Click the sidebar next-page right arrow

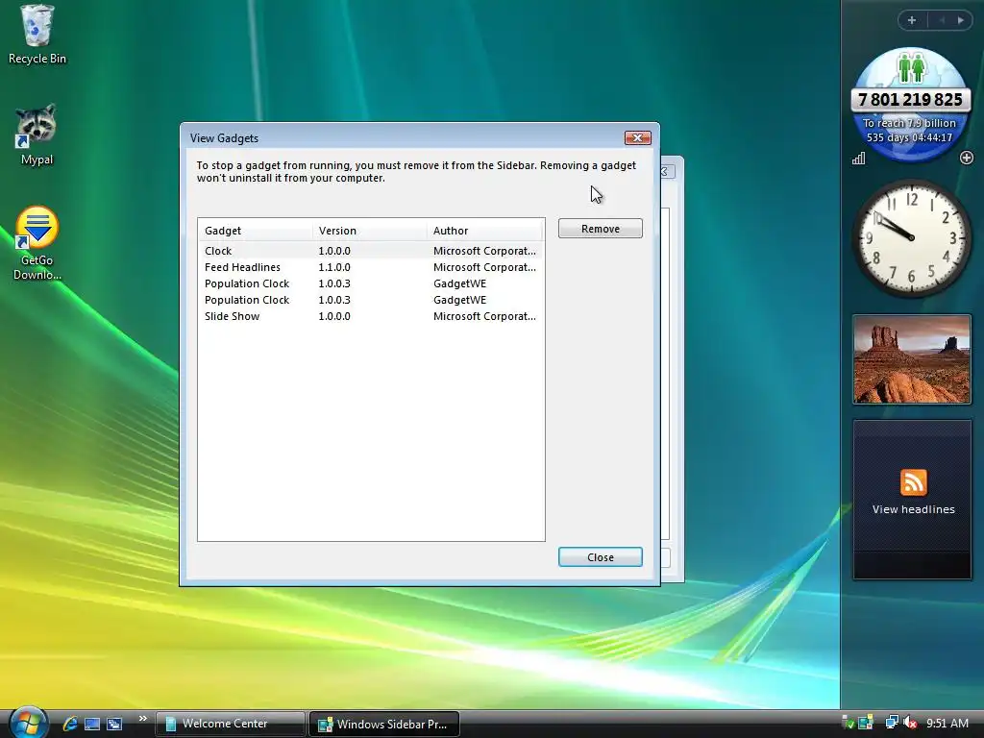[x=960, y=20]
